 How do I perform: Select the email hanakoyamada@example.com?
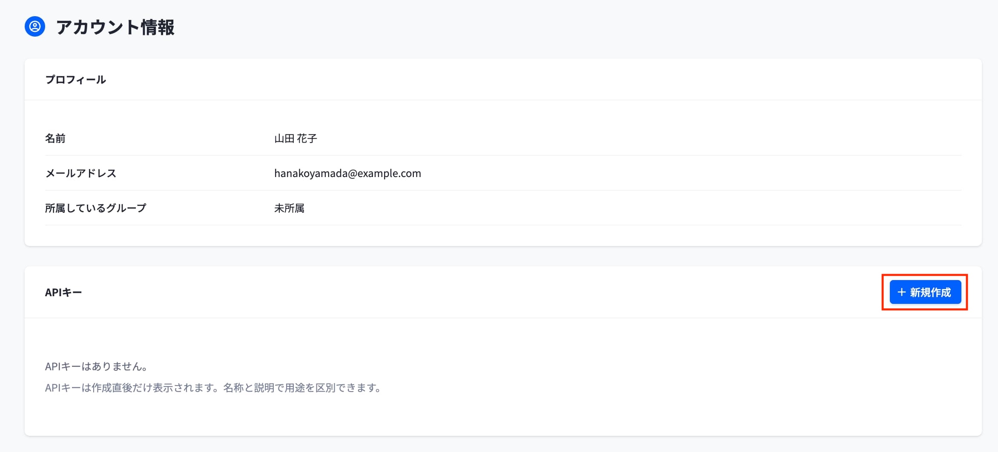(x=347, y=173)
